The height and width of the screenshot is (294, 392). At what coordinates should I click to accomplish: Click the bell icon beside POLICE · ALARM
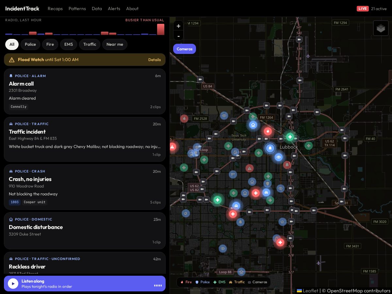pyautogui.click(x=11, y=76)
